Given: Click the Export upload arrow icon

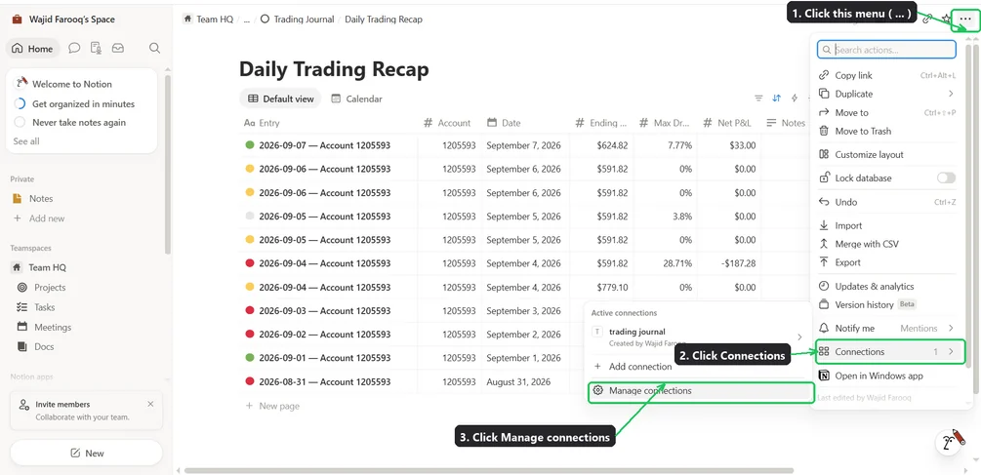Looking at the screenshot, I should click(824, 262).
